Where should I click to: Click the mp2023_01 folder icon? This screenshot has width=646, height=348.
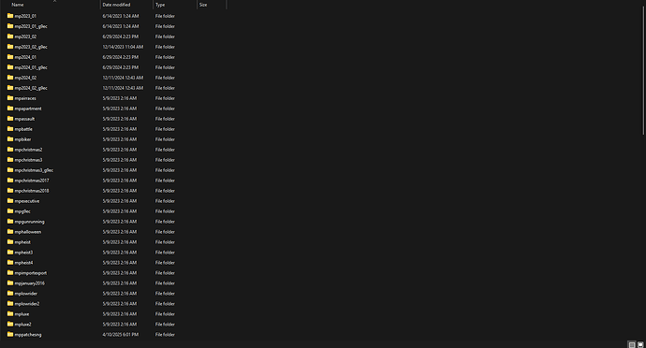coord(10,16)
